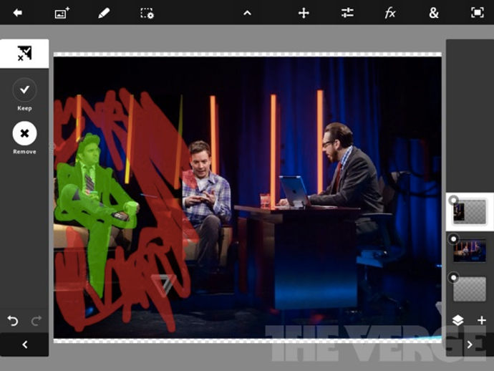Collapse the top toolbar with the caret
Viewport: 494px width, 371px height.
point(247,13)
